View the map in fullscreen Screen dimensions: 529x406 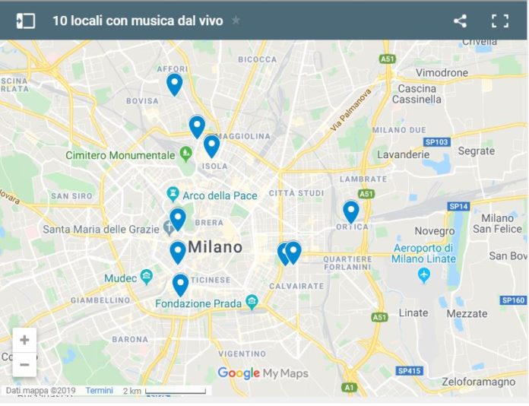(x=499, y=21)
